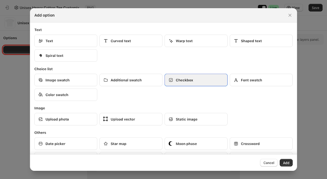Pick the Crossword option
Screen dimensions: 327x179
[x=261, y=144]
